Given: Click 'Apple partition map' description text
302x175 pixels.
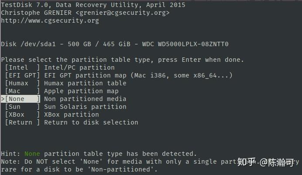Looking at the screenshot, I should coord(81,91).
